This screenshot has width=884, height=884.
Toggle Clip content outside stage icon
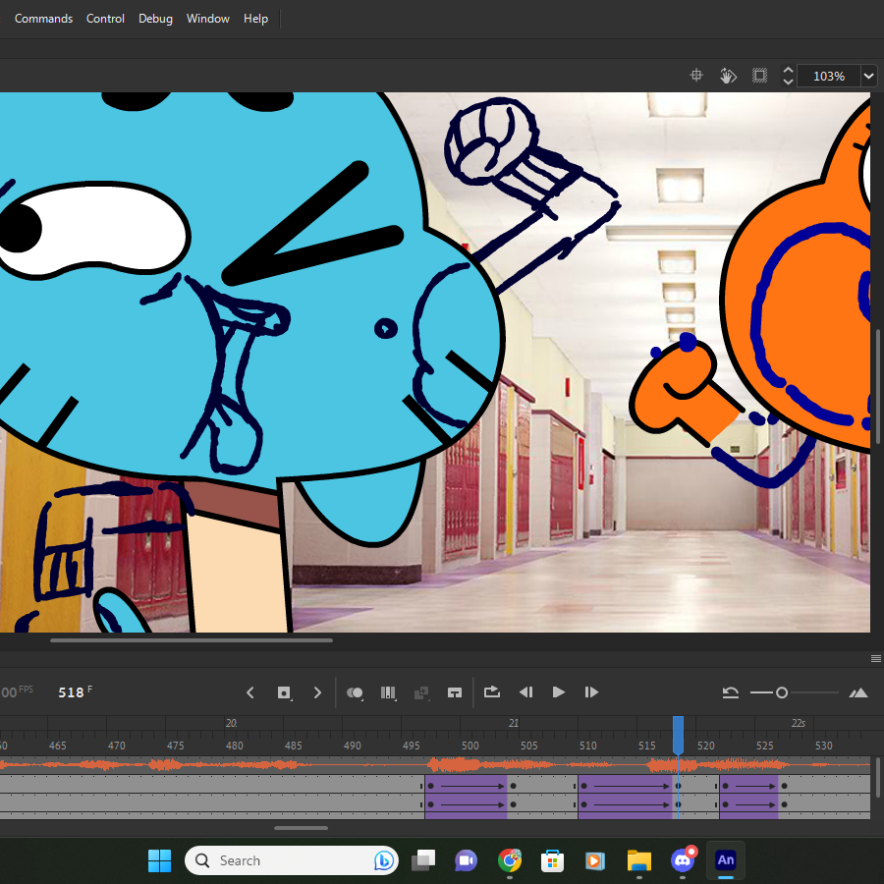pyautogui.click(x=759, y=75)
